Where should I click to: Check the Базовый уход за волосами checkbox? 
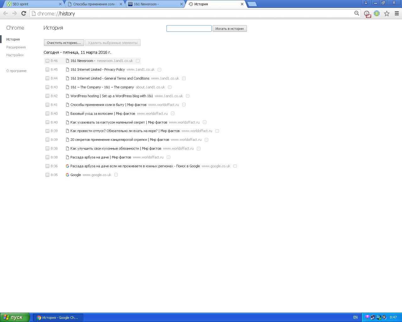[x=47, y=114]
